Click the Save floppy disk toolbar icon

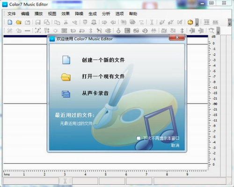click(38, 22)
